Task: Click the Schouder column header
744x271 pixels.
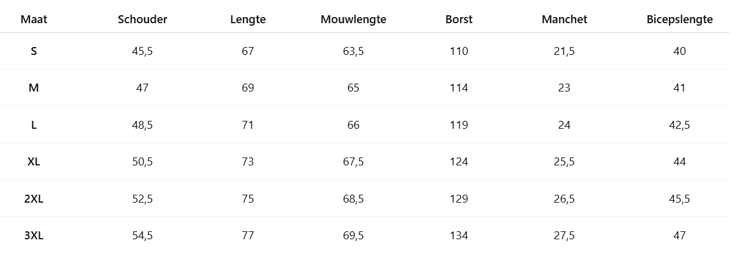Action: click(x=142, y=20)
